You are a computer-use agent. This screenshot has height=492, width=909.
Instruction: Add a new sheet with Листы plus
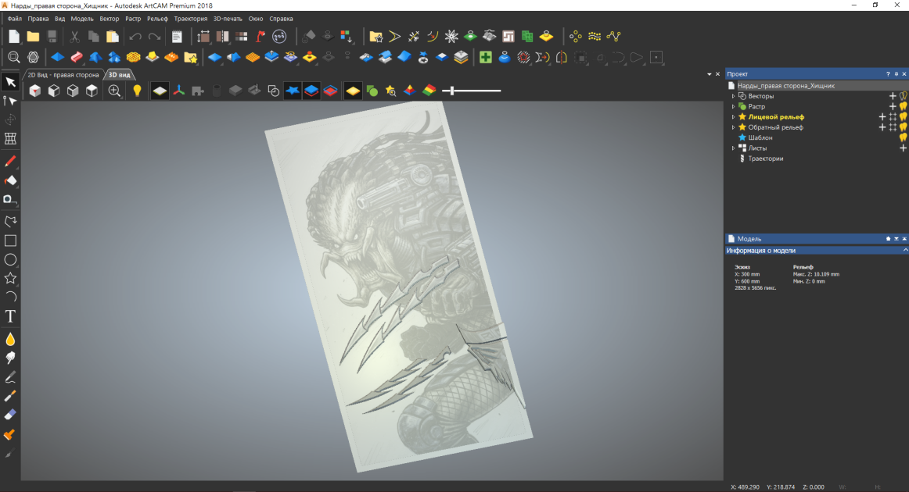click(x=903, y=148)
